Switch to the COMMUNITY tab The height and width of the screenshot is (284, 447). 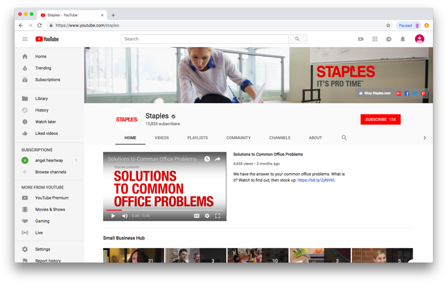(x=239, y=137)
